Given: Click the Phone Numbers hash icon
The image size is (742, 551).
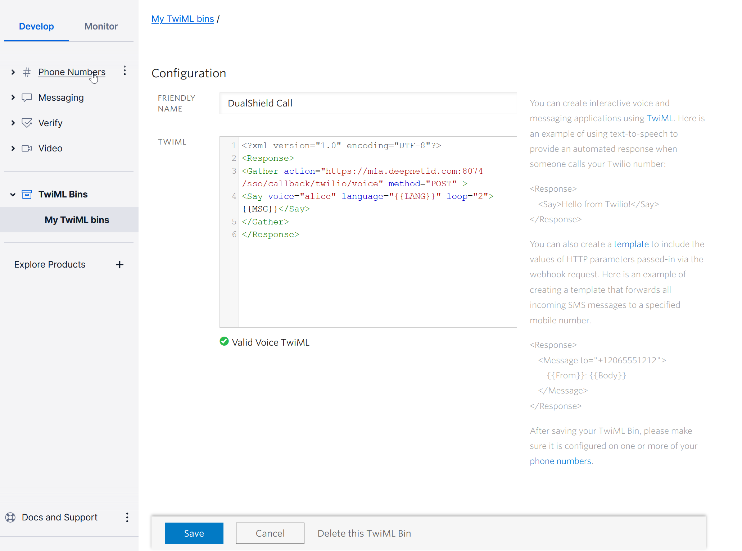Looking at the screenshot, I should pyautogui.click(x=27, y=72).
